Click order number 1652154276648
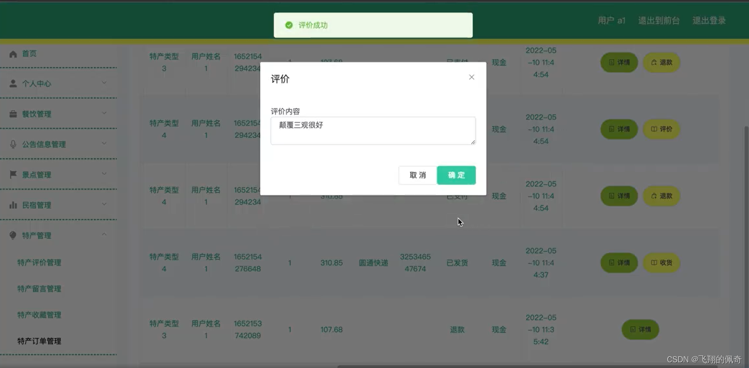749x368 pixels. 248,263
